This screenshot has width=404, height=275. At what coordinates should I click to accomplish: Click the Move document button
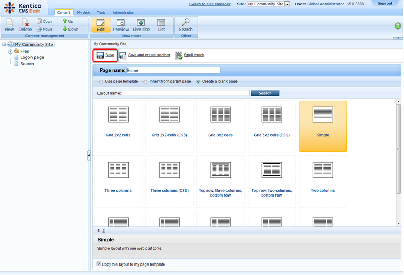(45, 29)
